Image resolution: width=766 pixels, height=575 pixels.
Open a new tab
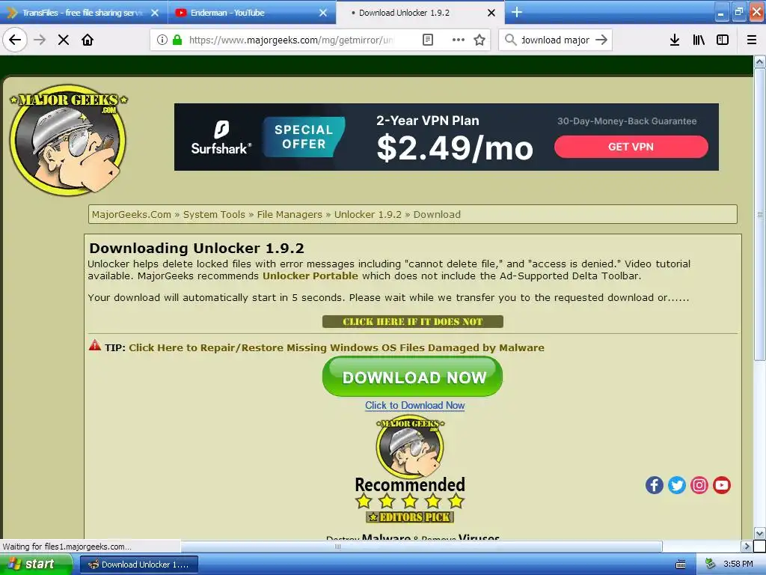(x=517, y=12)
